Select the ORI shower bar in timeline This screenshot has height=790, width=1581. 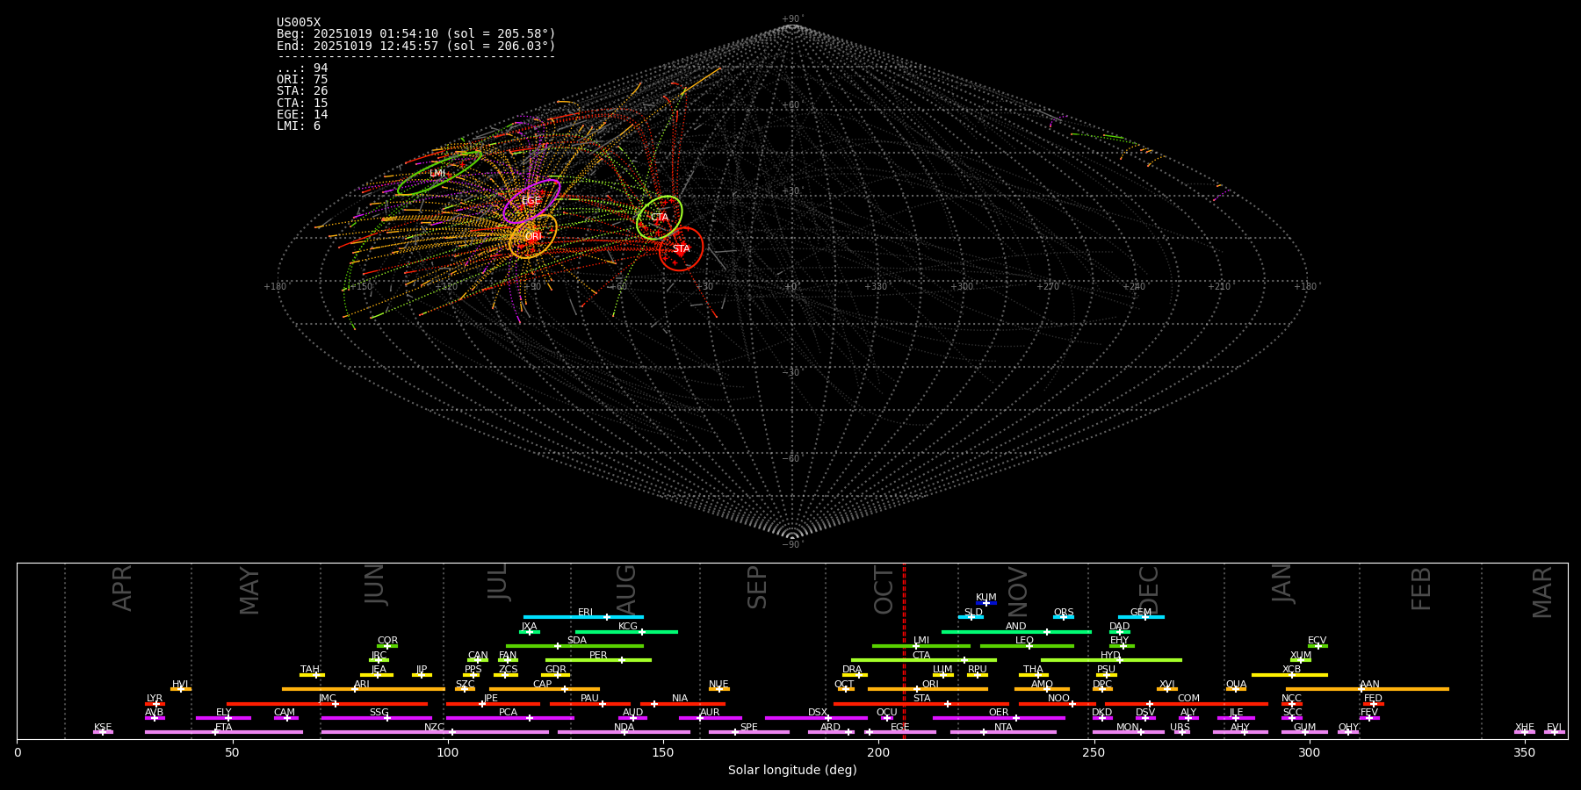click(928, 689)
